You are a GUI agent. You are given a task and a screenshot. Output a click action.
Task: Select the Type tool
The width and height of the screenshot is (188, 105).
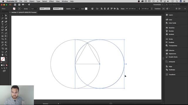2,24
